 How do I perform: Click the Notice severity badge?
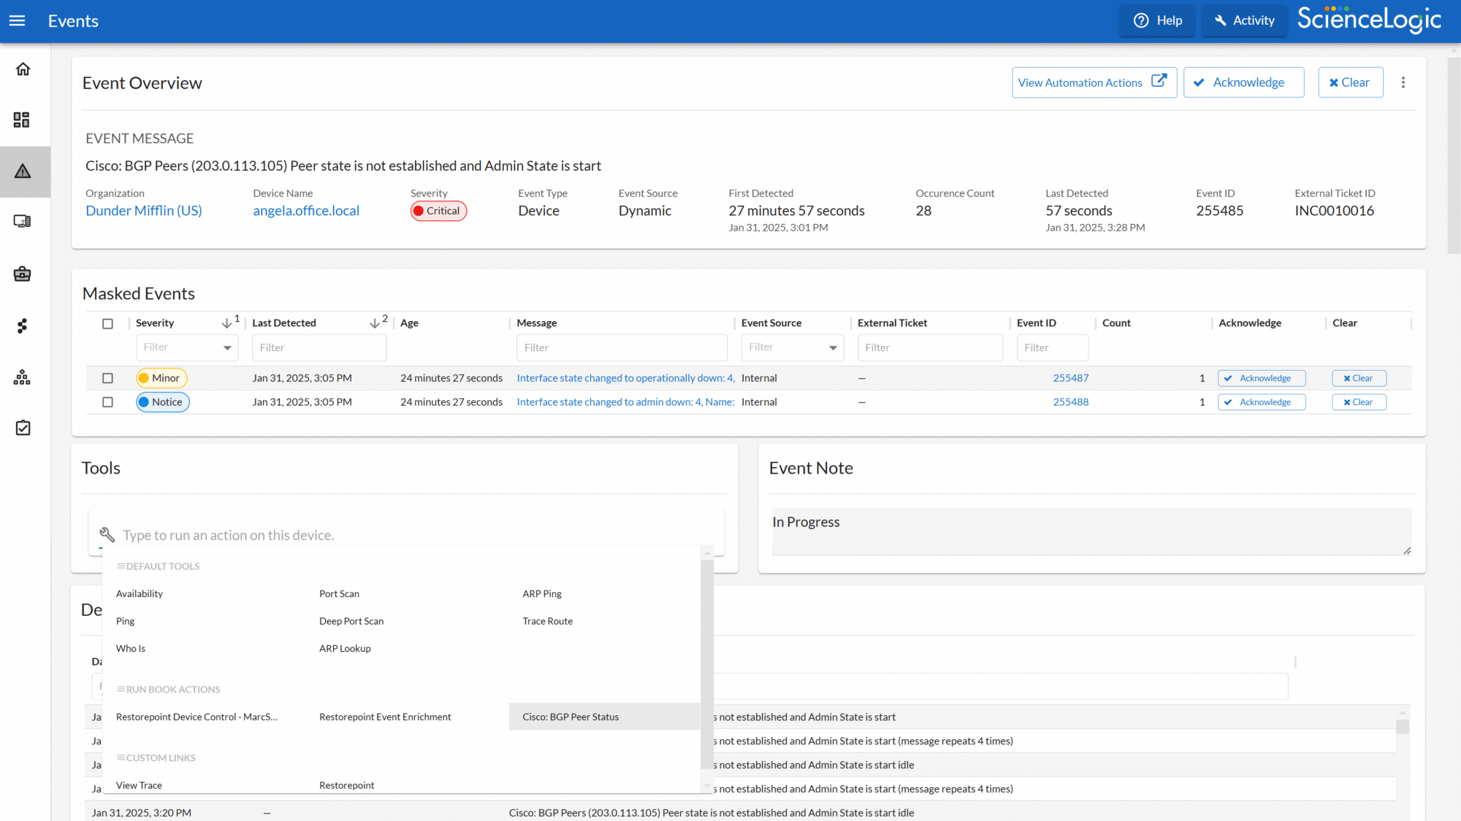[x=163, y=402]
